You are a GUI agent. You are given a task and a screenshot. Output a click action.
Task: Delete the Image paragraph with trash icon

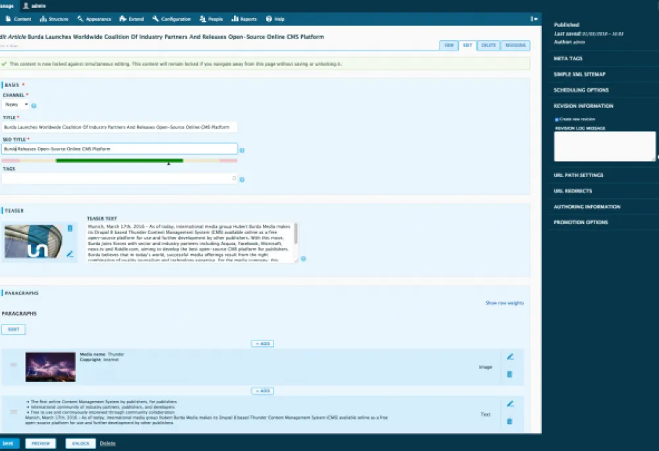509,374
